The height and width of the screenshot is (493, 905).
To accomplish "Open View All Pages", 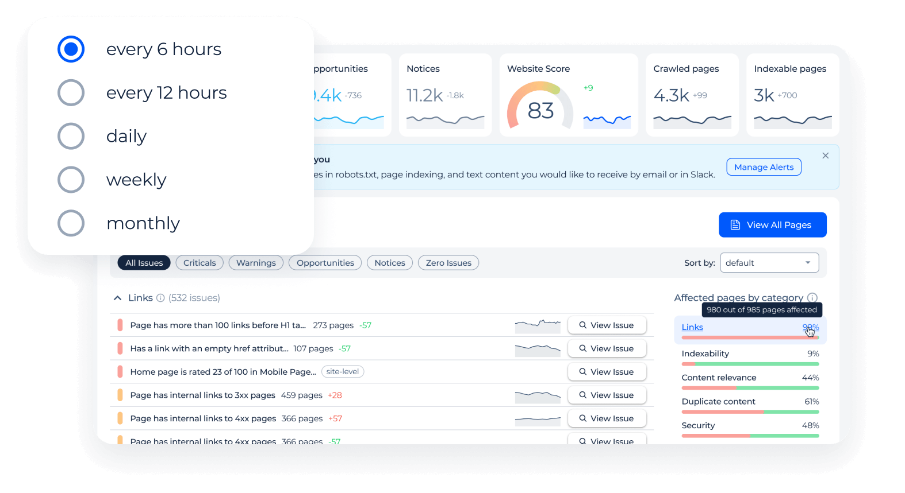I will coord(772,225).
